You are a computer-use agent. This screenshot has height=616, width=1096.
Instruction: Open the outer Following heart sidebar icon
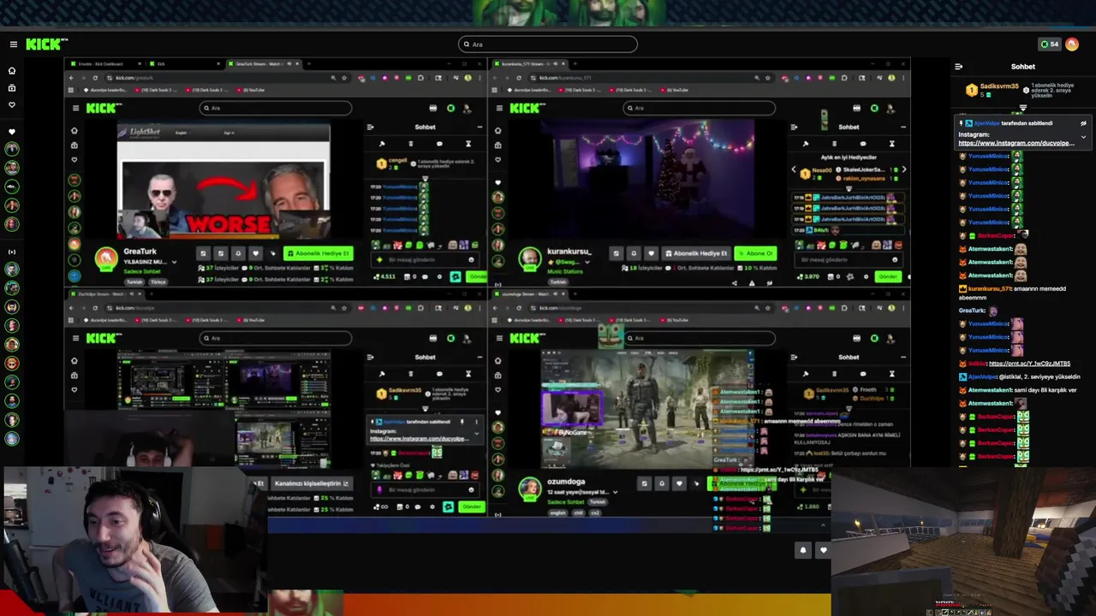[12, 105]
